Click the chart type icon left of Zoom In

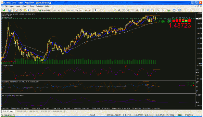pyautogui.click(x=143, y=10)
